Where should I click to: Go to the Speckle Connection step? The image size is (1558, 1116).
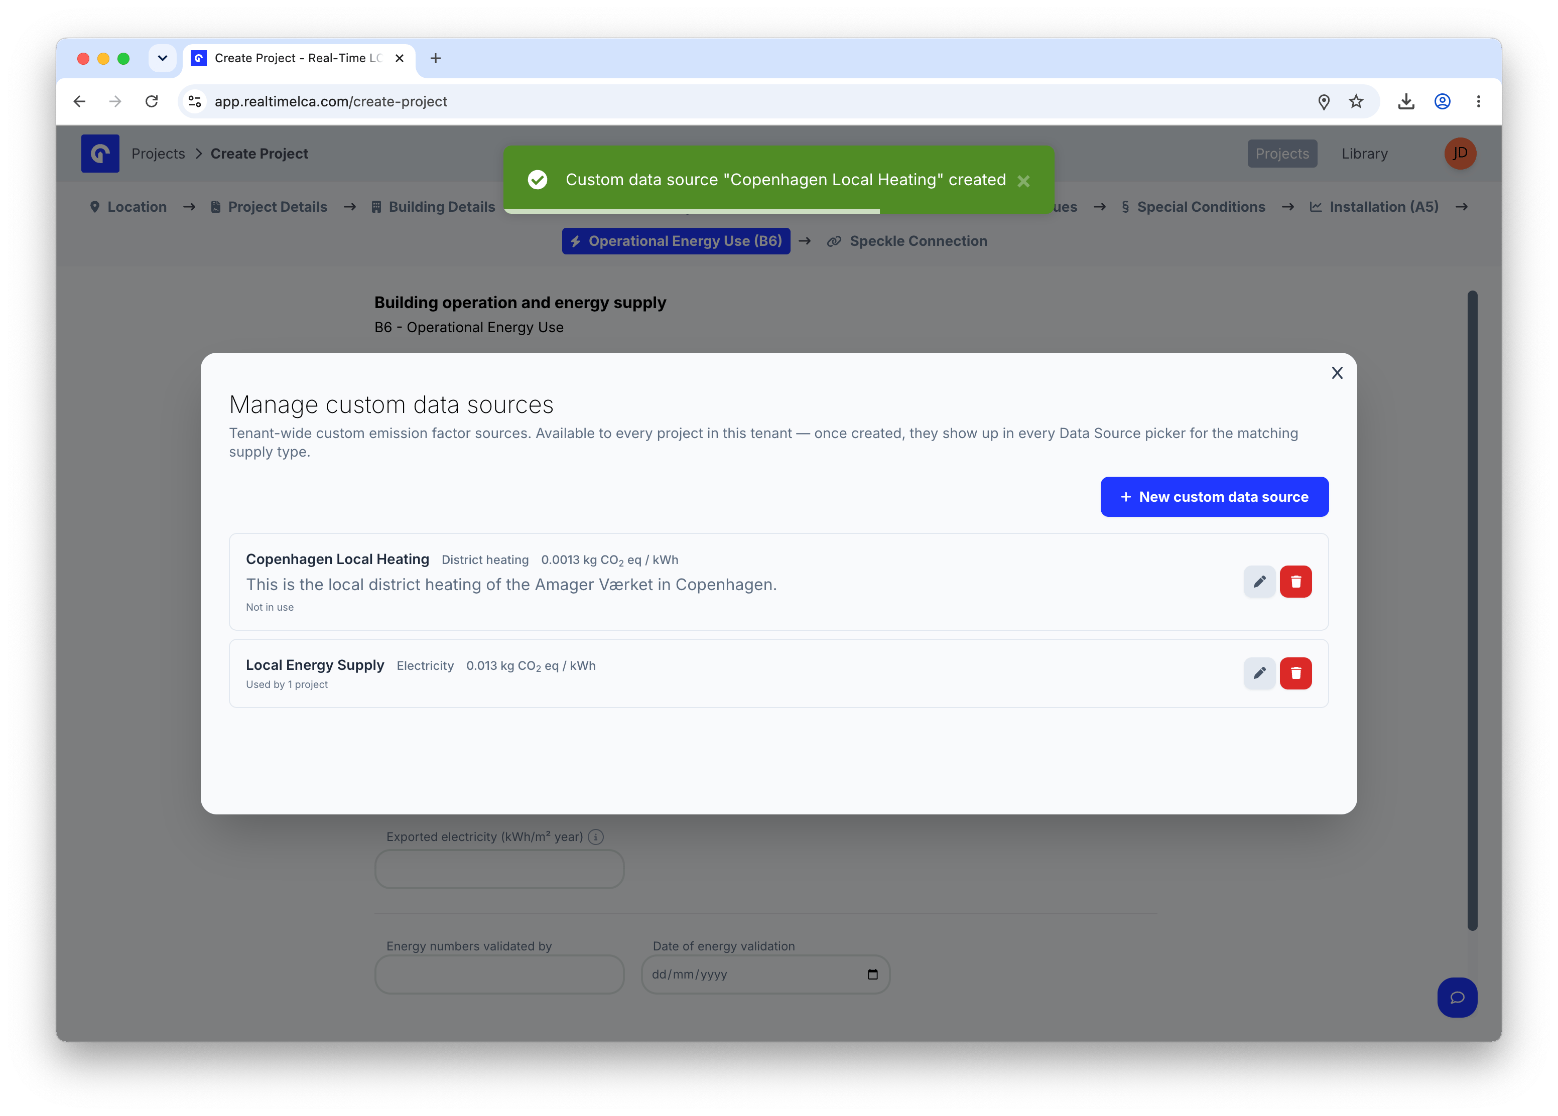907,241
